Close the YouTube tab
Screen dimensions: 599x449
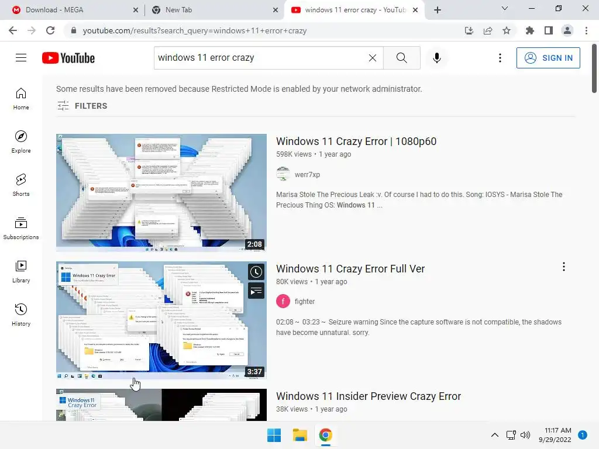coord(416,10)
